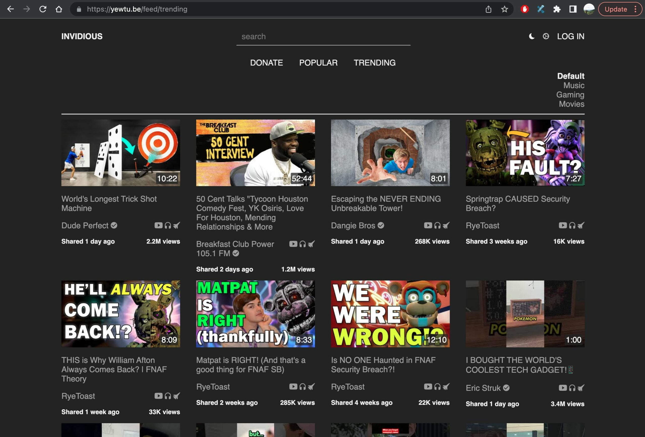Open Dangie Bros channel

[x=358, y=225]
